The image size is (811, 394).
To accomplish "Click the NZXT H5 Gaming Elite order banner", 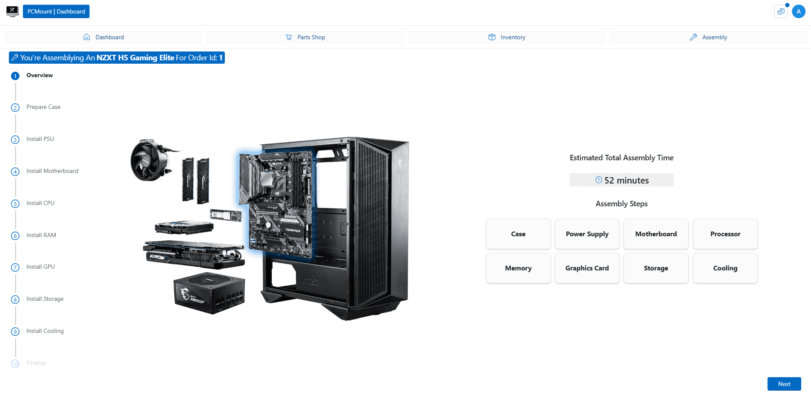I will (x=117, y=57).
